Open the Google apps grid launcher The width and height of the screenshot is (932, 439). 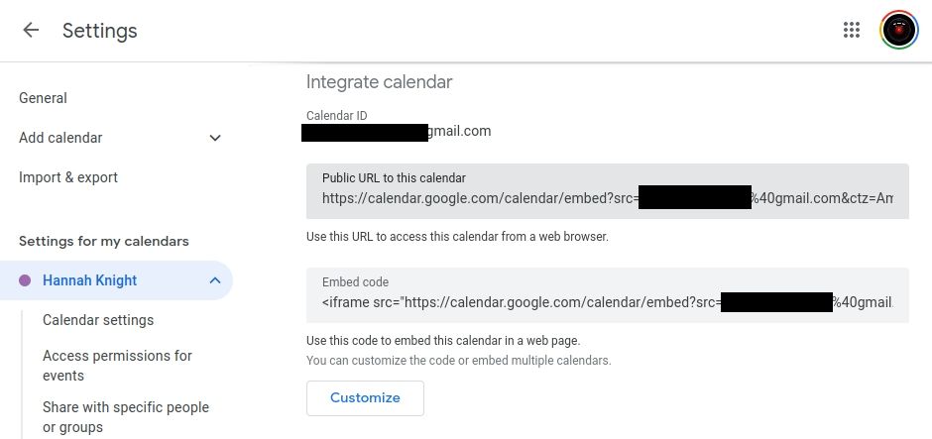coord(851,30)
